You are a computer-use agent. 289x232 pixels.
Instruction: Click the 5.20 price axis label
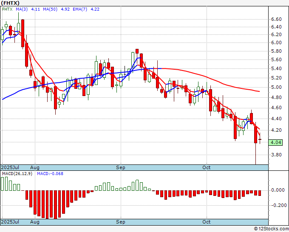(276, 78)
